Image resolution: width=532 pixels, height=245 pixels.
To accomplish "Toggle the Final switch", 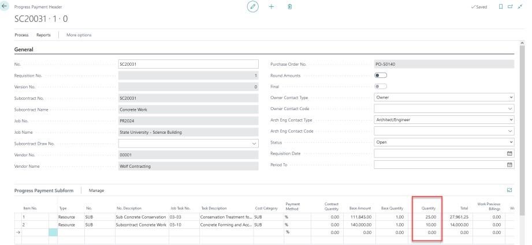I will coord(381,86).
